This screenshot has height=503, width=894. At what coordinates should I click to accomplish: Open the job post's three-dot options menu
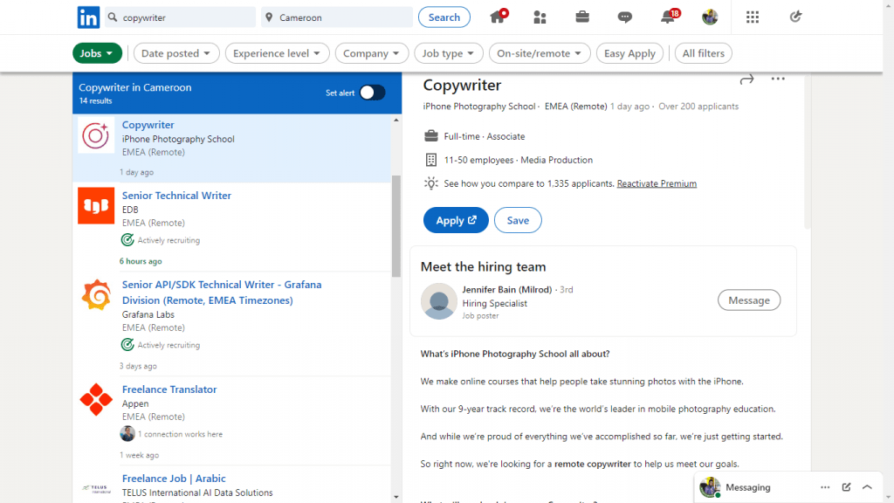(x=778, y=79)
